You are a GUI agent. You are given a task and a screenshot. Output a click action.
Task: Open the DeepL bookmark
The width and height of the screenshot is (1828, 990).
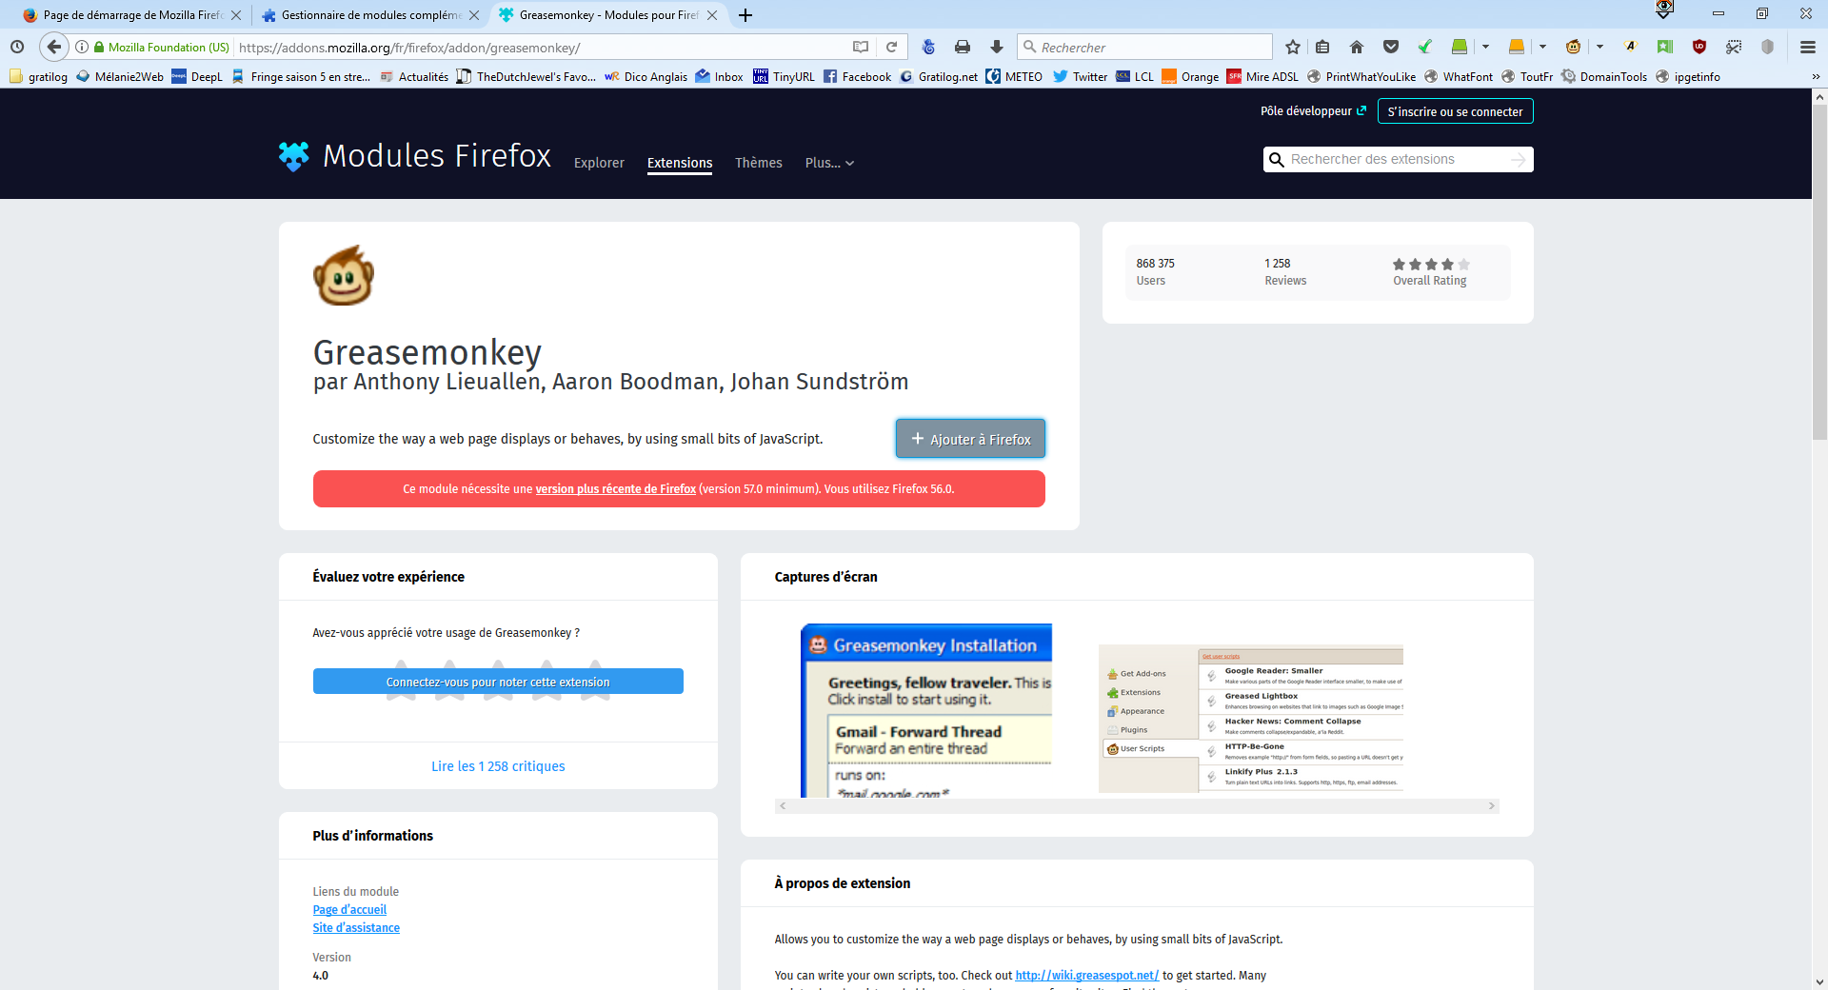tap(197, 77)
